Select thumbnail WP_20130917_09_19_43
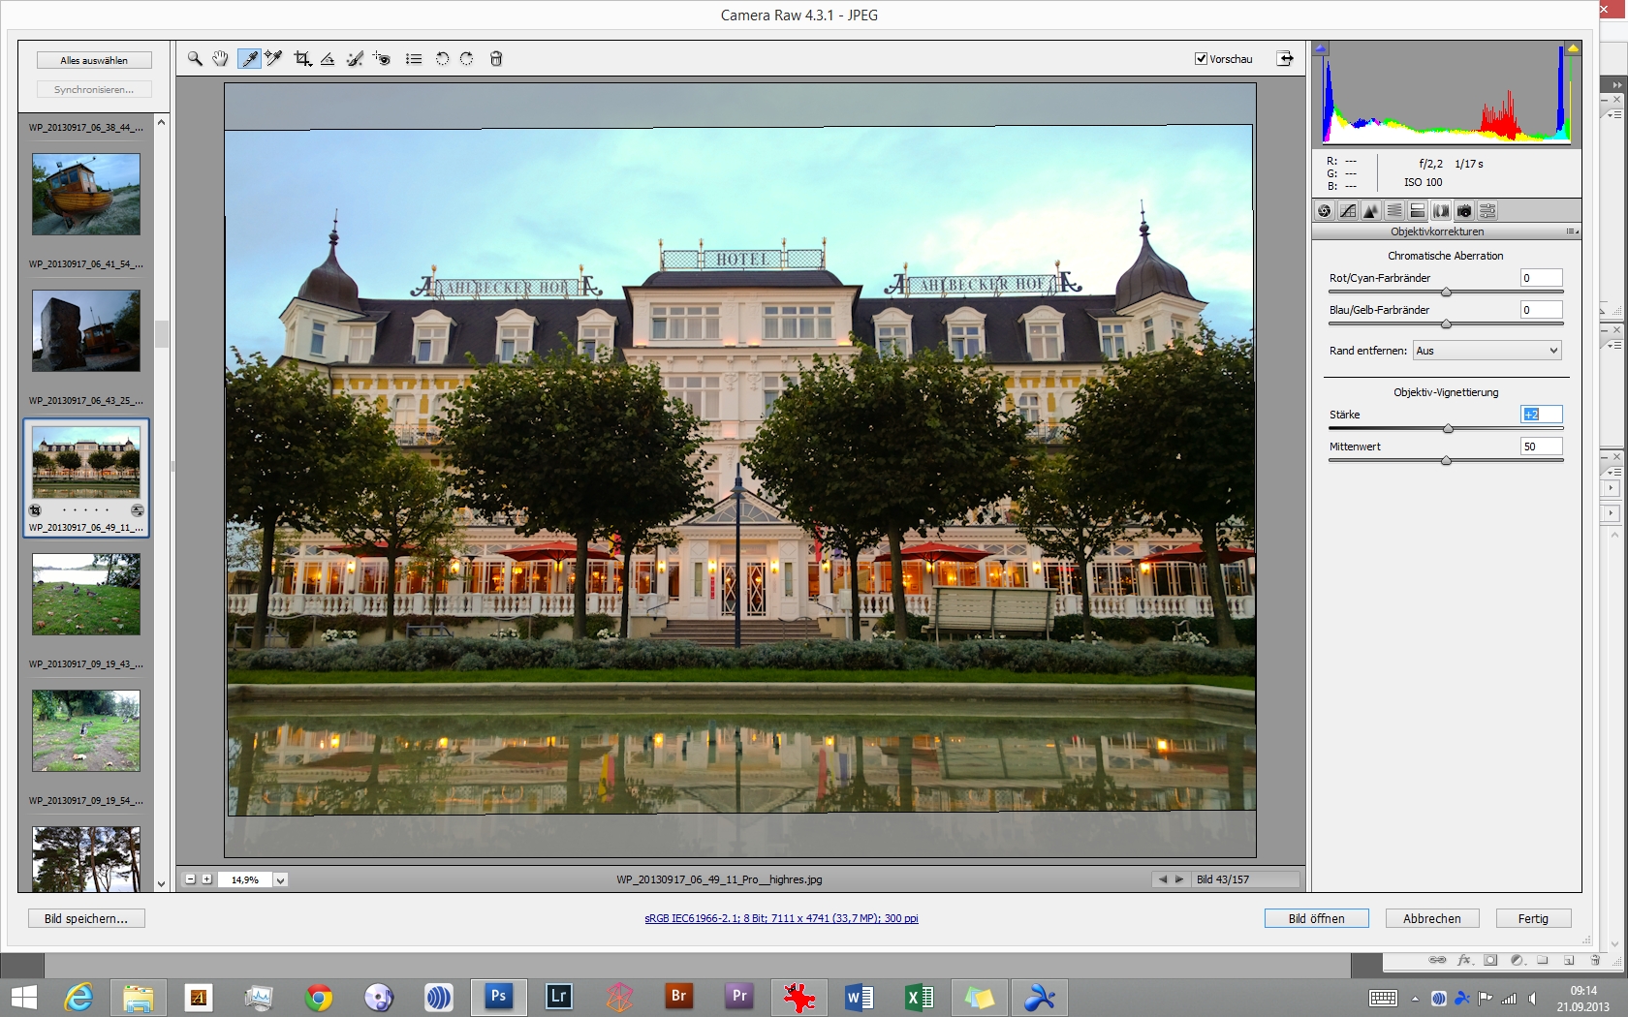 pos(86,594)
